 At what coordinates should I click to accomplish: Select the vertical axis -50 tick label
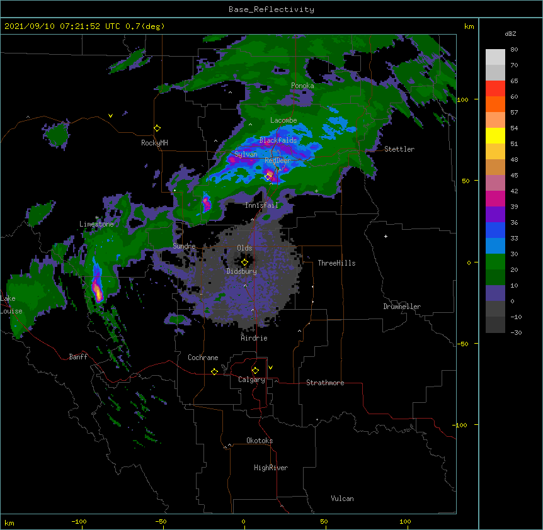pos(462,344)
